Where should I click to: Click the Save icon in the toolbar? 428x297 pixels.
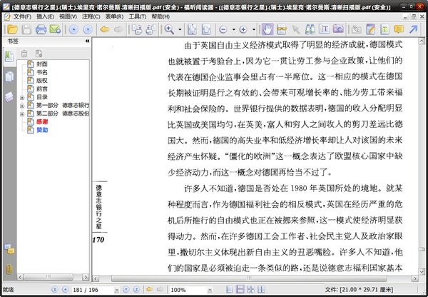coord(26,29)
